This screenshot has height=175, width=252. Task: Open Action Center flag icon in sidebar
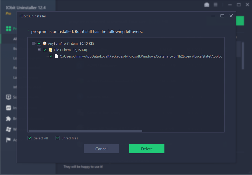8,140
